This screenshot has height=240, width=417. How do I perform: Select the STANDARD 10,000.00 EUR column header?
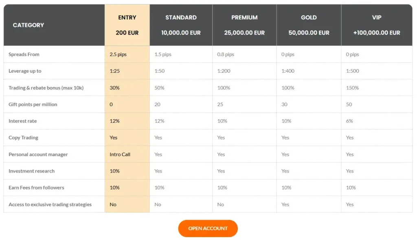pos(181,25)
